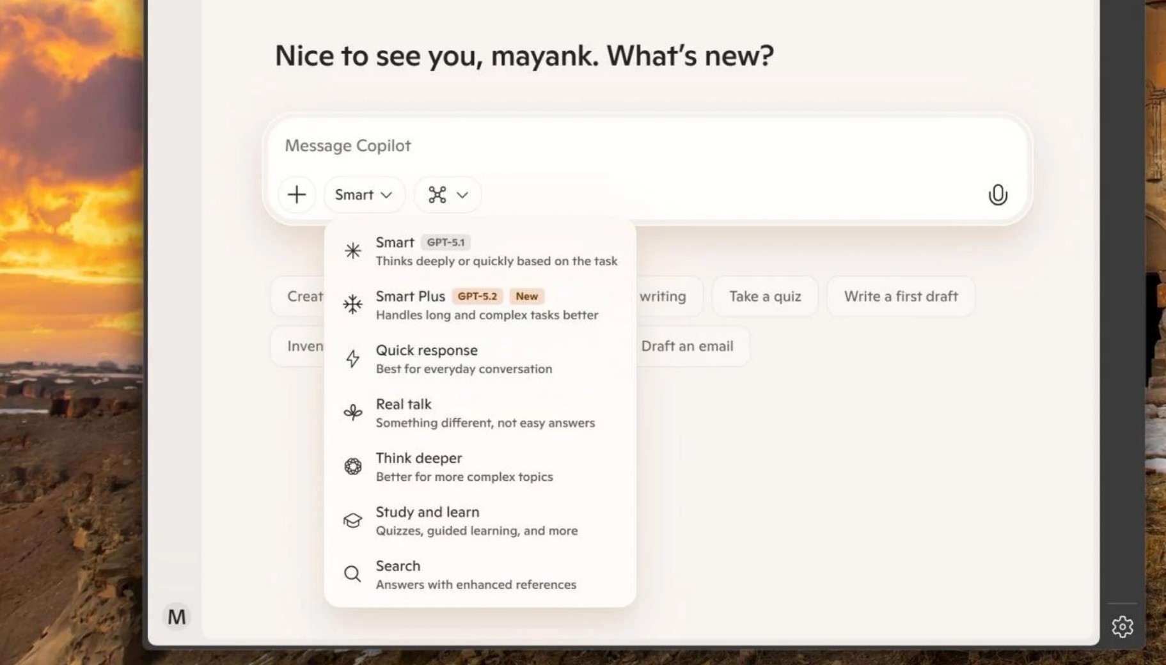Click the Take a quiz suggestion

point(765,296)
